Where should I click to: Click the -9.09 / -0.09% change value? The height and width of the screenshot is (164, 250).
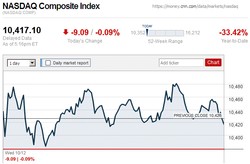[95, 32]
